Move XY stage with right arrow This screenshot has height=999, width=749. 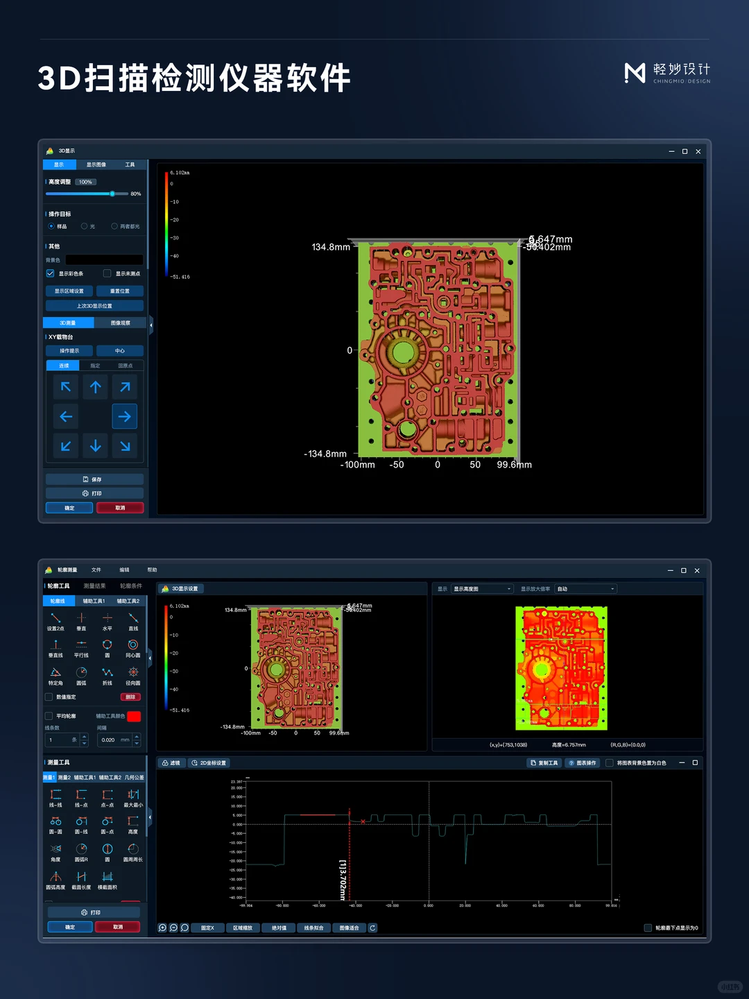pyautogui.click(x=125, y=416)
